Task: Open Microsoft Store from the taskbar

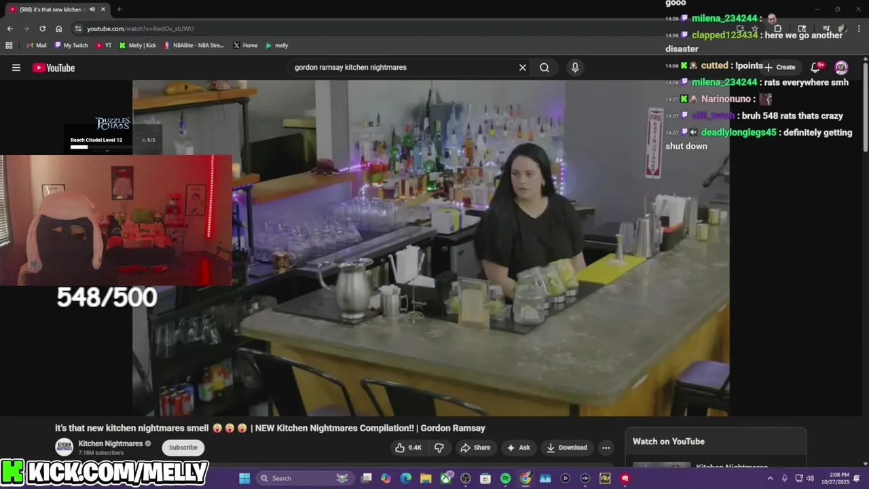Action: (485, 478)
